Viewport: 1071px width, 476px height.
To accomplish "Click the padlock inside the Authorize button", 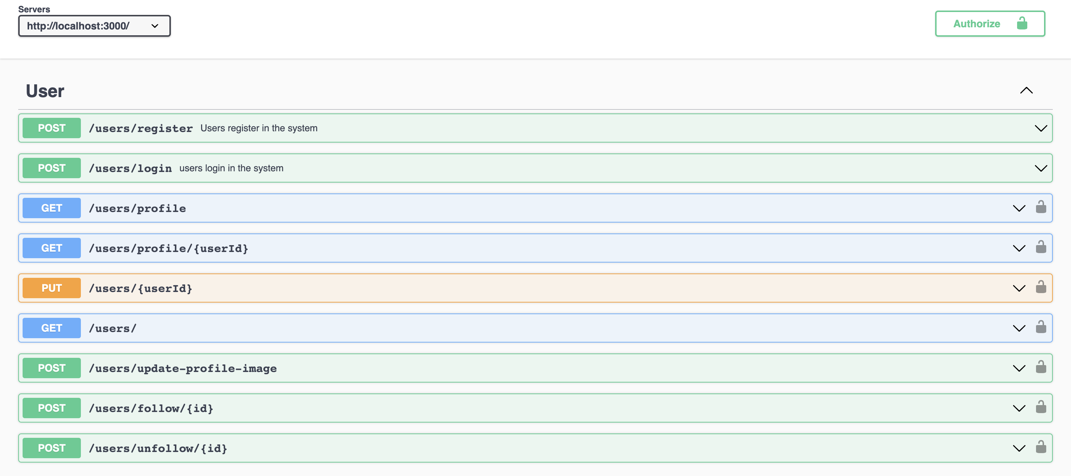I will 1022,24.
